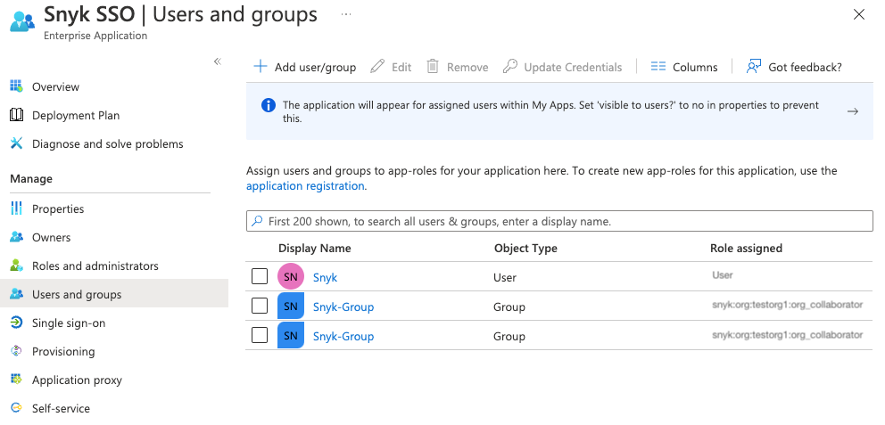Open Roles and administrators

95,266
